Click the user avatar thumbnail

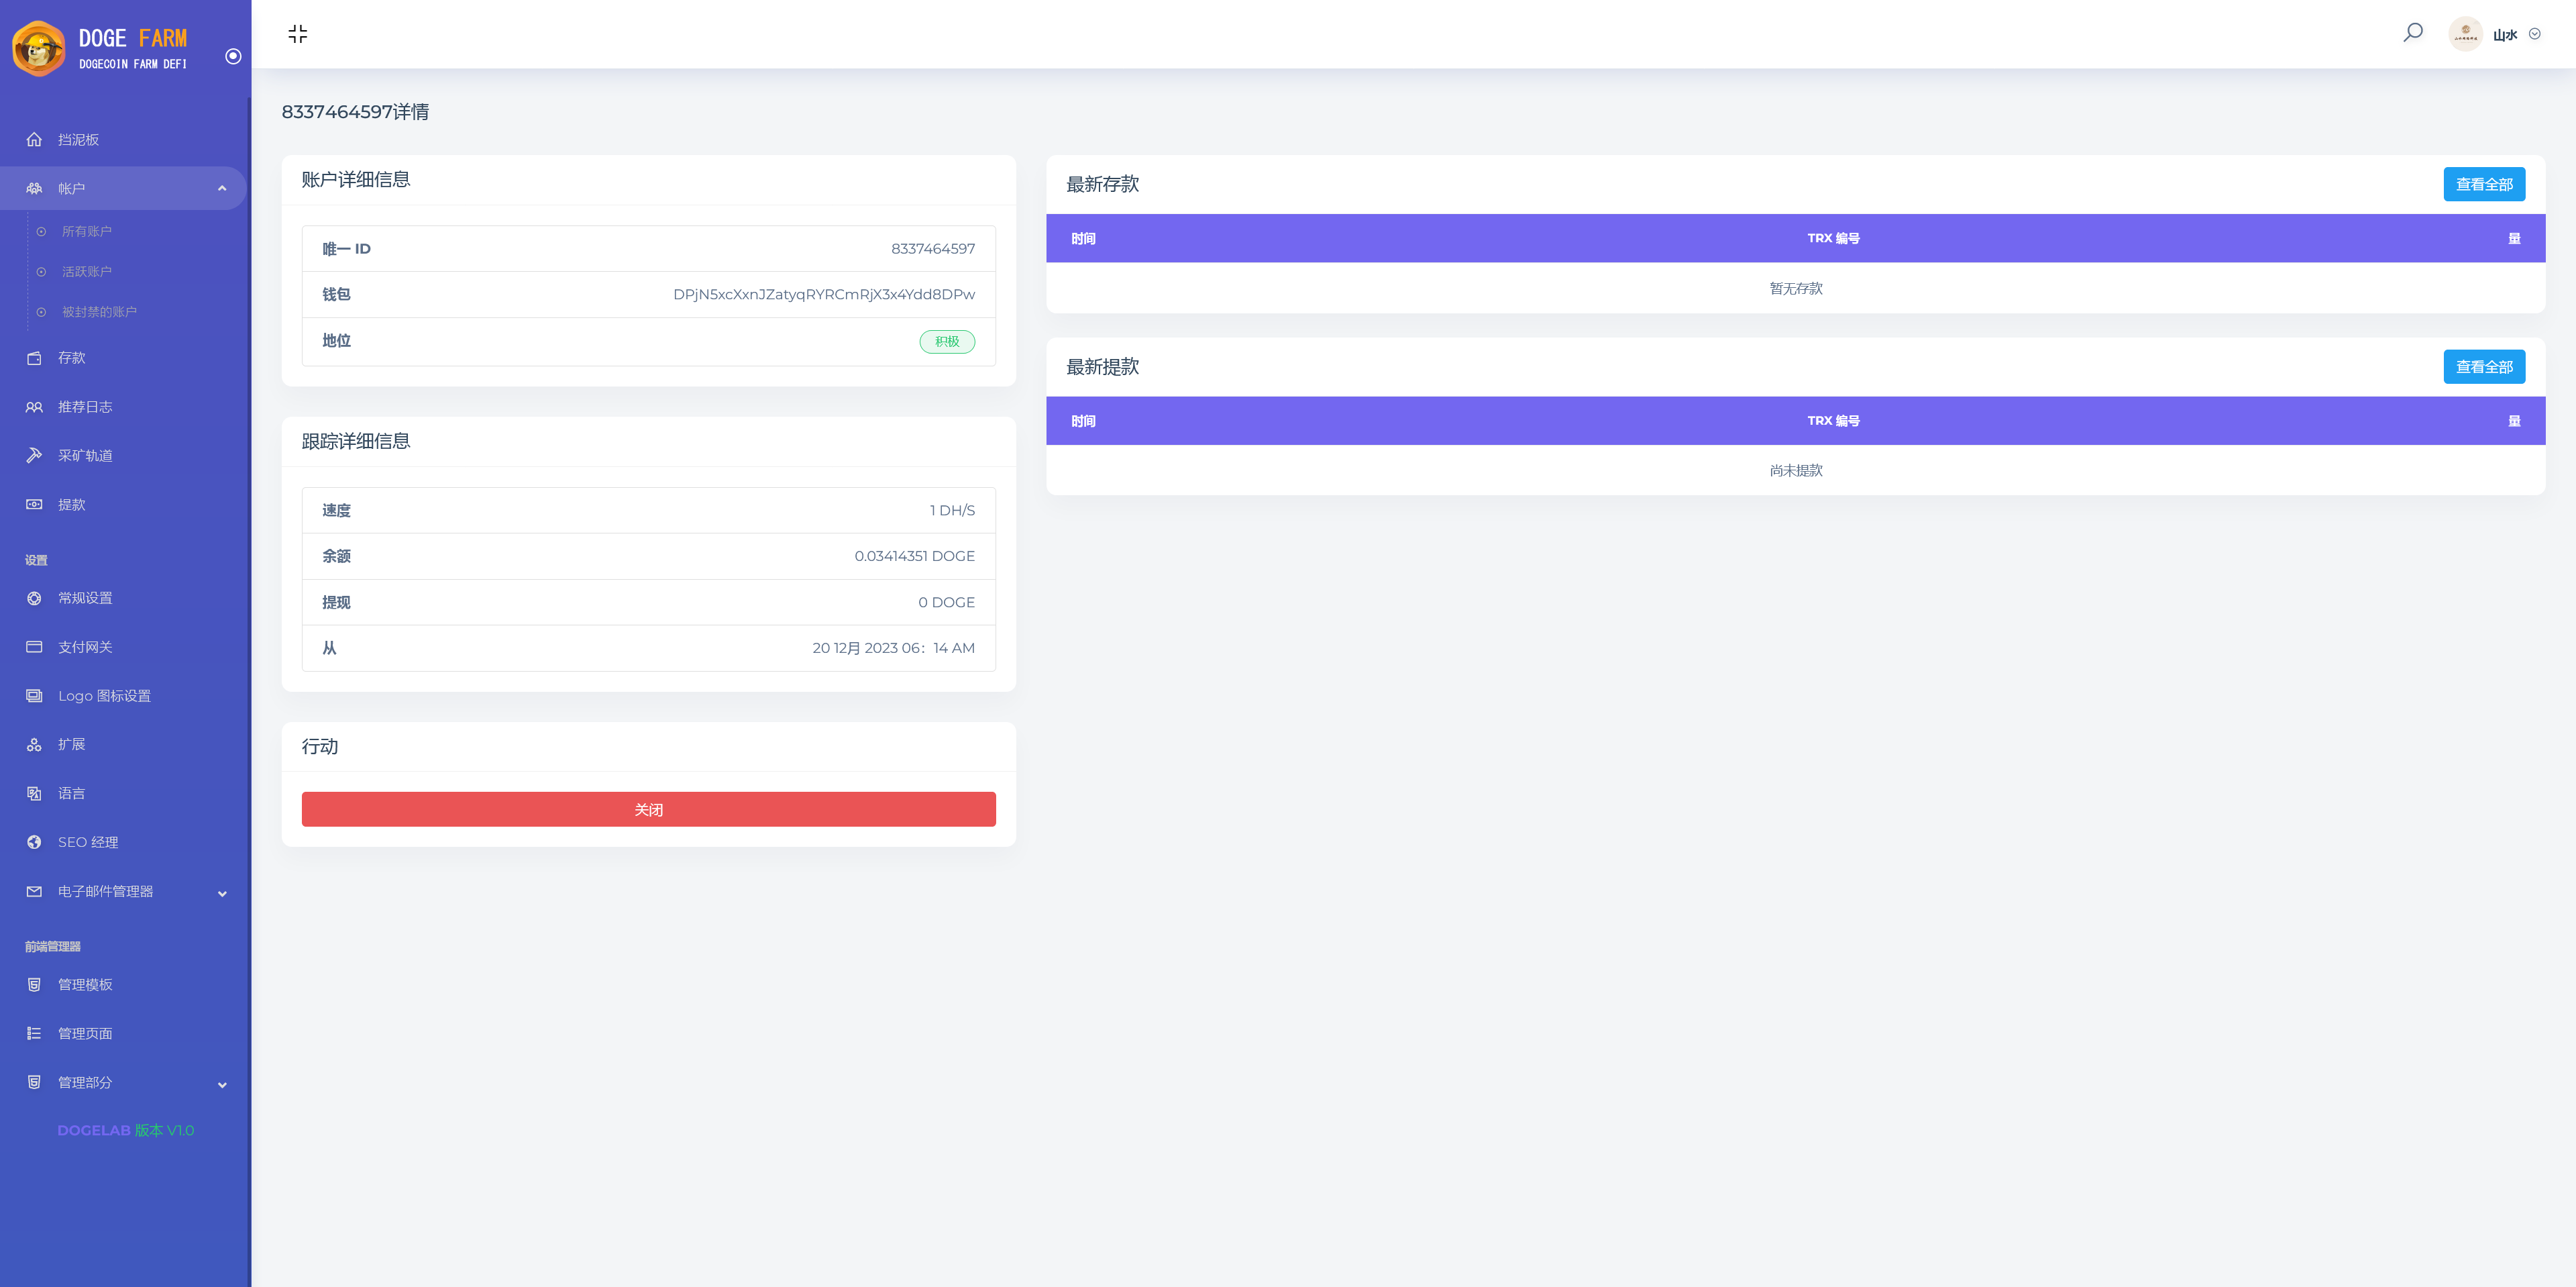[2465, 34]
